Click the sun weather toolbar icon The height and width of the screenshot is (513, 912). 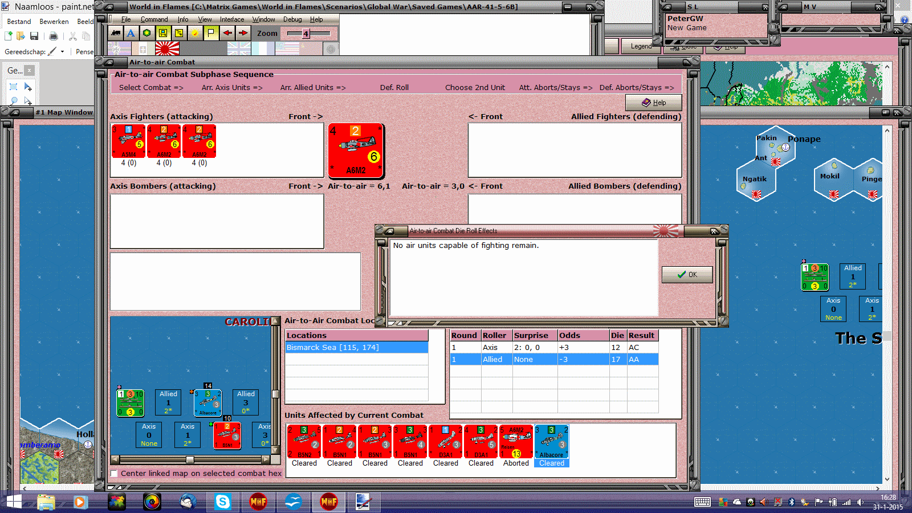coord(195,33)
